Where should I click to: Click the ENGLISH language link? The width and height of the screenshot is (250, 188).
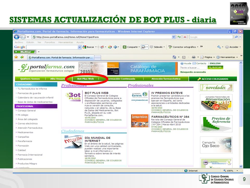(x=215, y=63)
